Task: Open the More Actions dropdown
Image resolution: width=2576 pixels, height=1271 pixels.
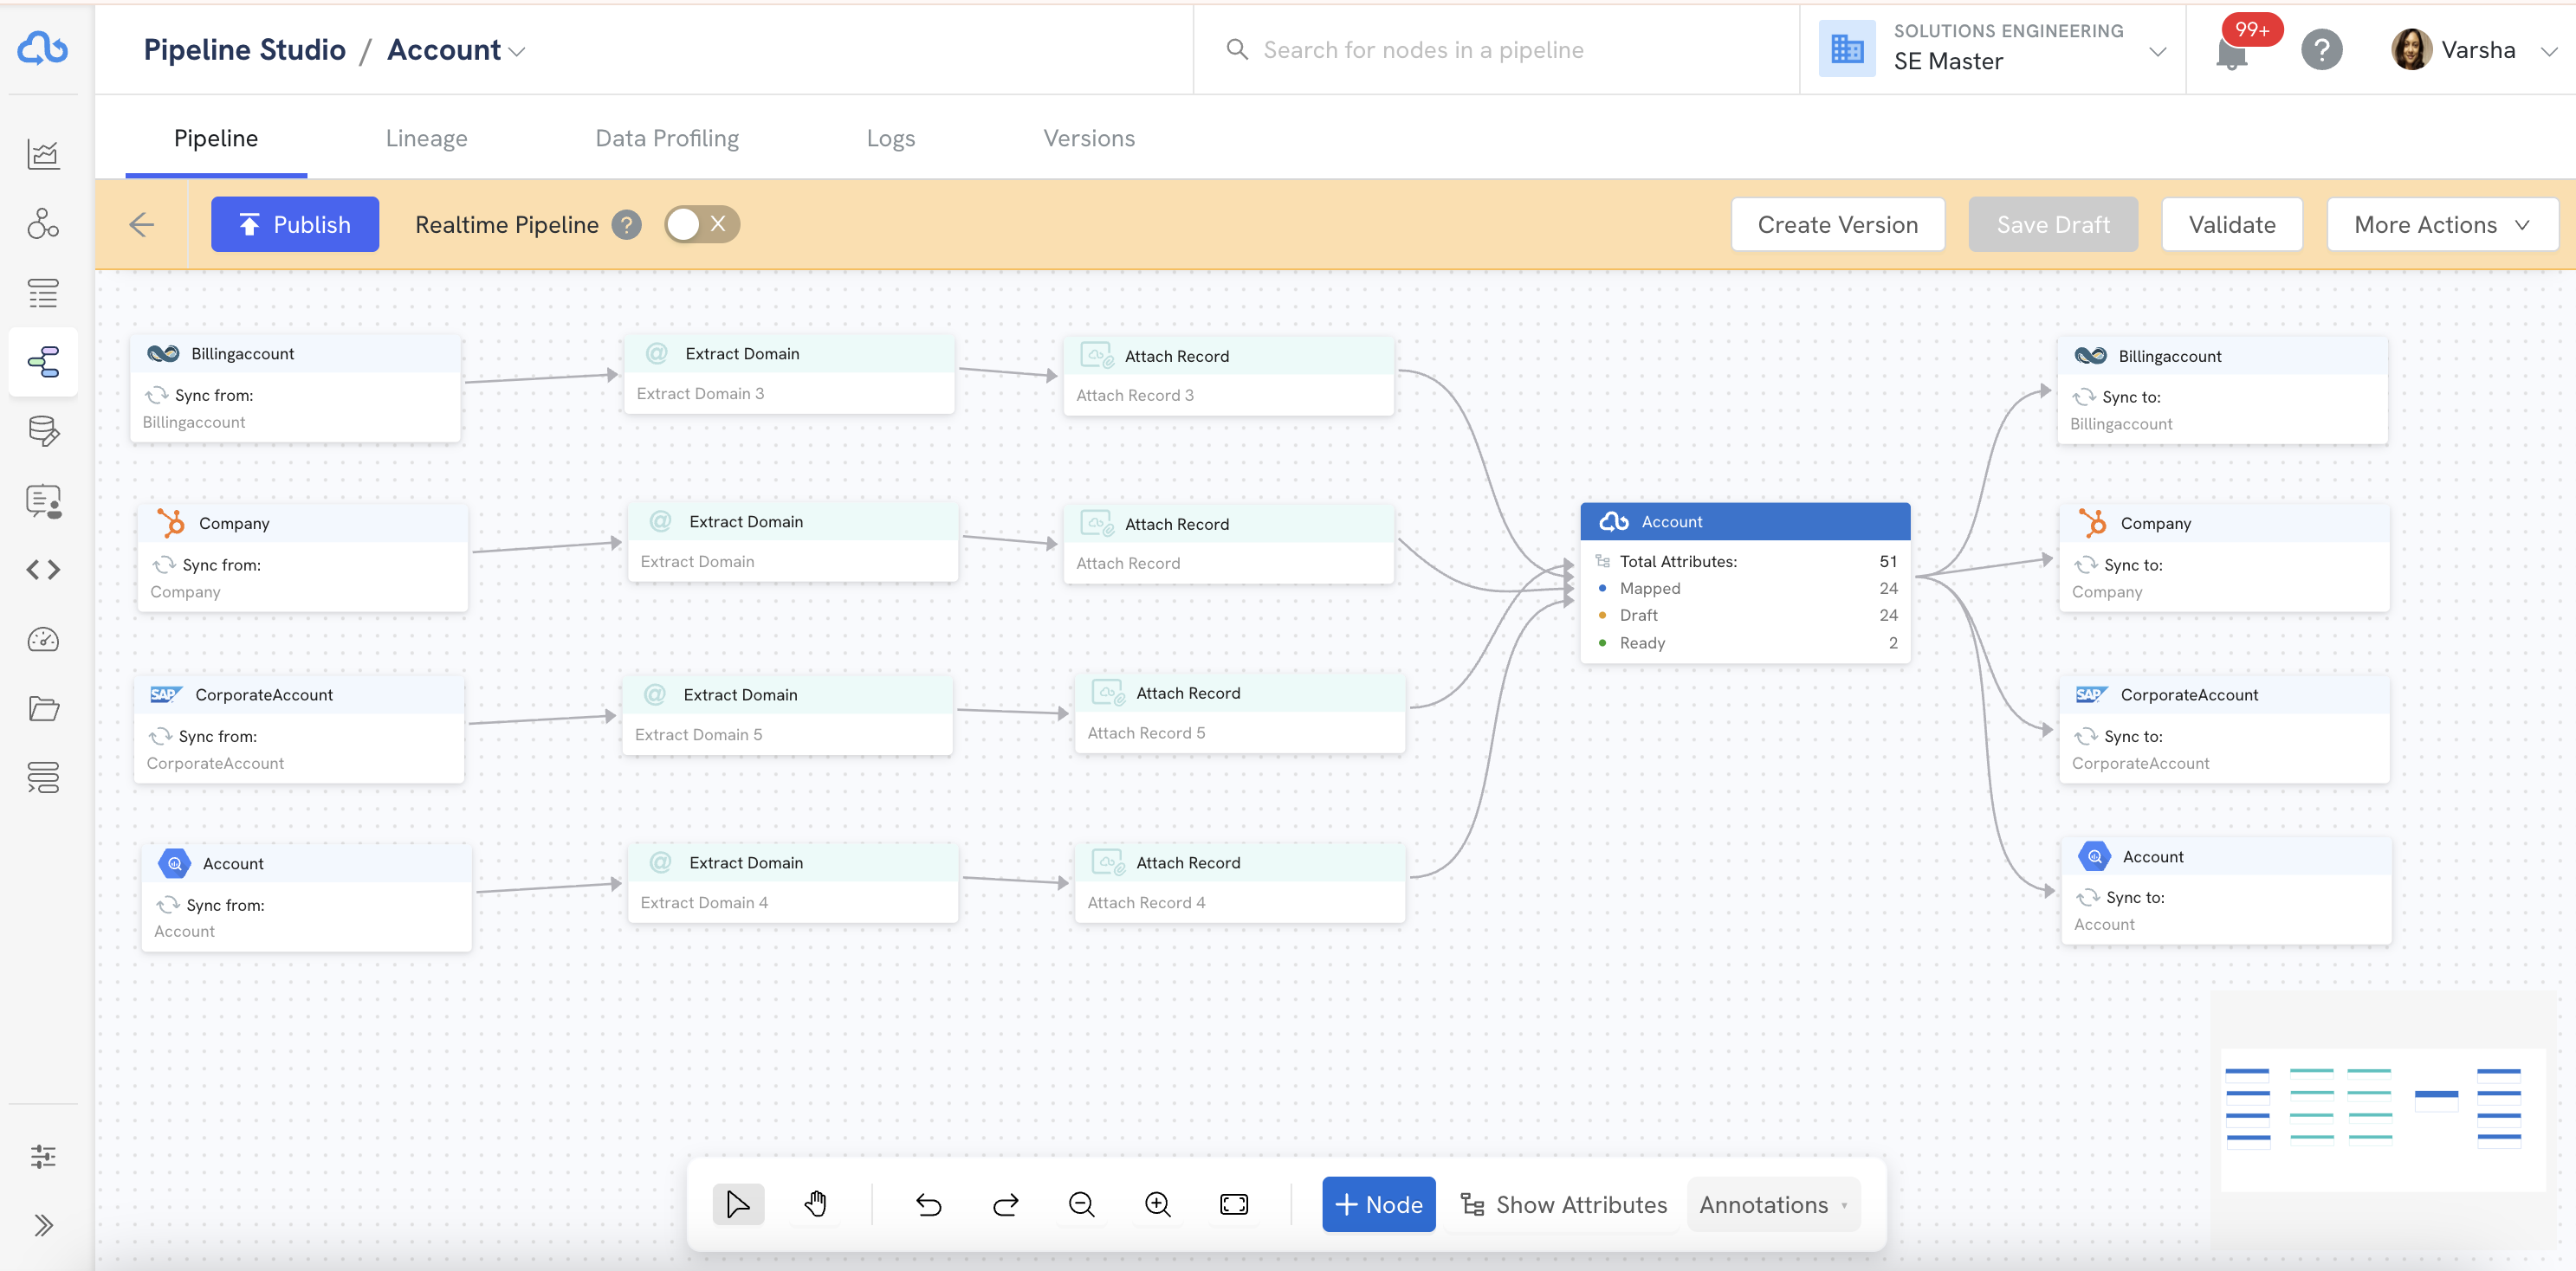Action: point(2442,225)
